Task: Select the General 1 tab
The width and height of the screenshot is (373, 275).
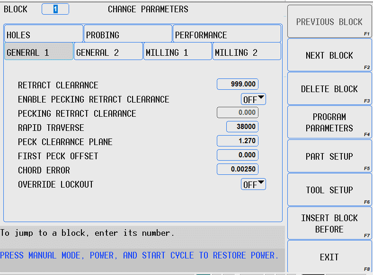Action: [39, 52]
